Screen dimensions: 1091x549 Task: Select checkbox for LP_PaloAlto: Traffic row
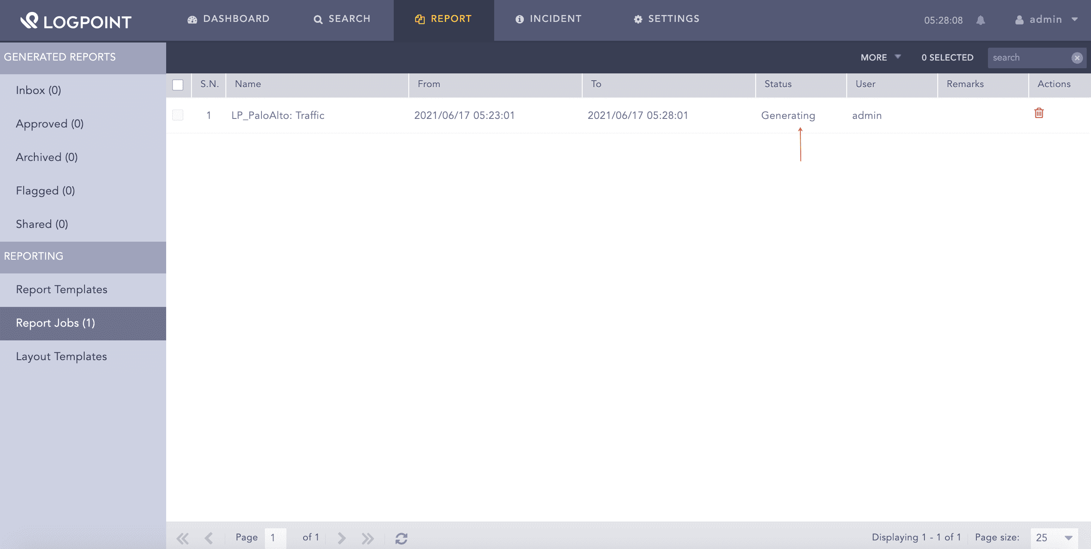[178, 115]
